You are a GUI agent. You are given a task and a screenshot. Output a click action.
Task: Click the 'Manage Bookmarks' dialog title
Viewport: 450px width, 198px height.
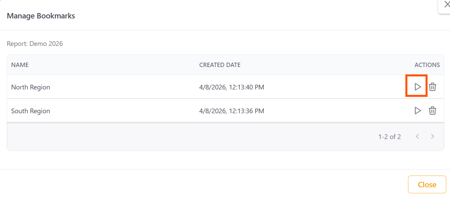pos(41,16)
